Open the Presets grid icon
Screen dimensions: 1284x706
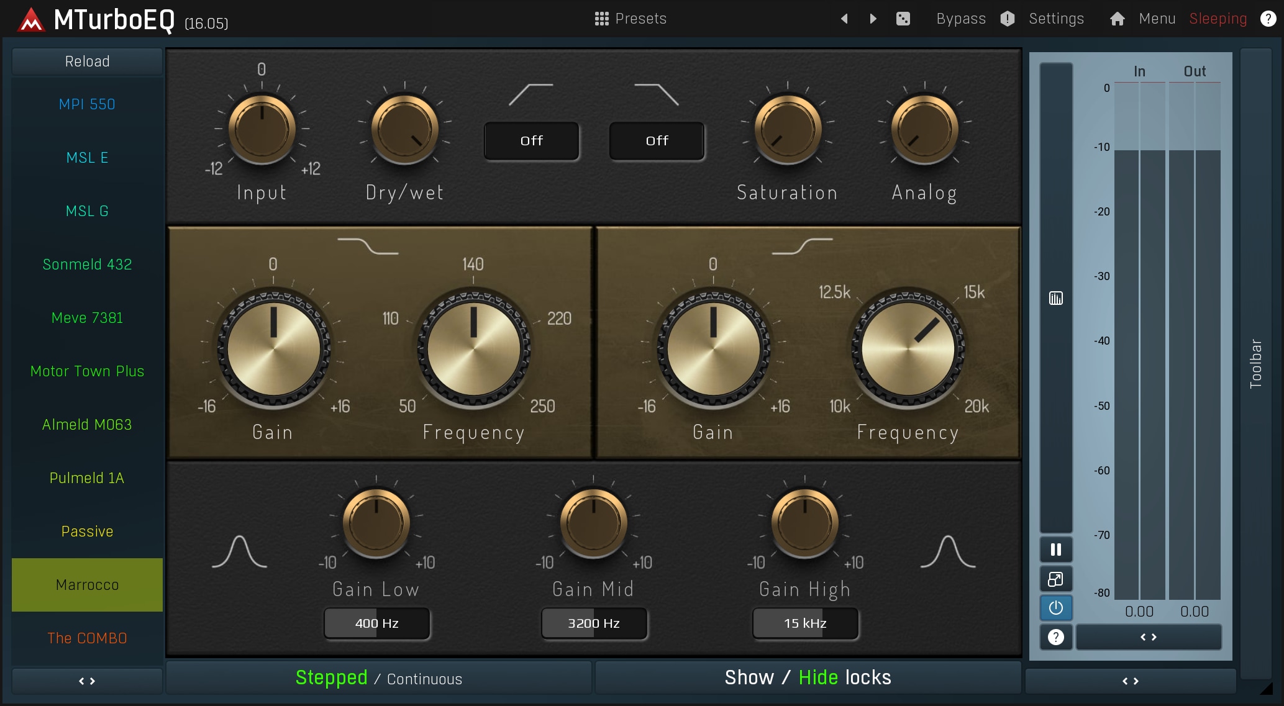pyautogui.click(x=601, y=19)
